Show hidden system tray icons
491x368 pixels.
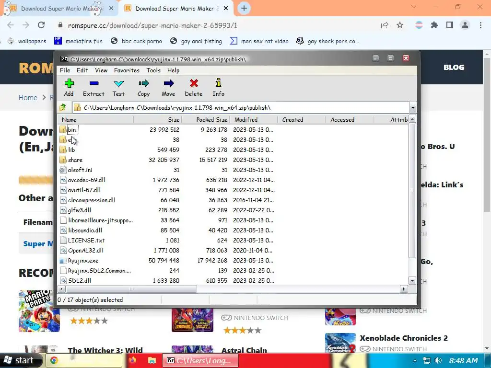point(415,360)
